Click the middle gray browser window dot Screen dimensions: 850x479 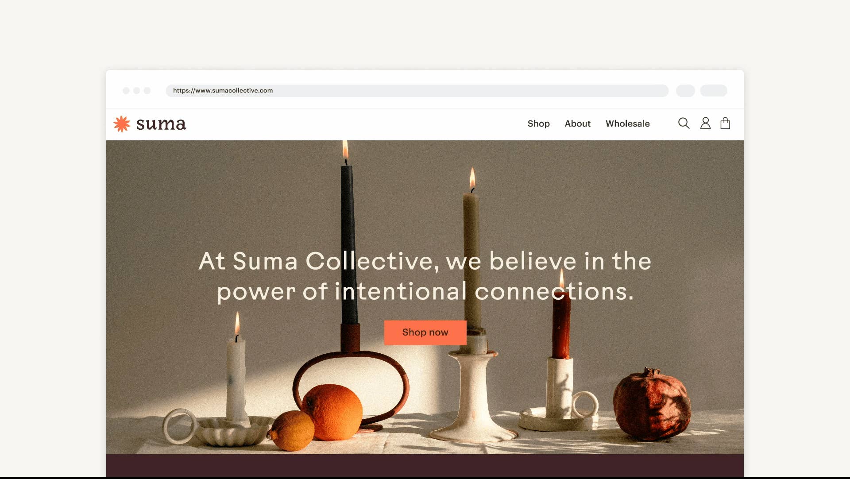pyautogui.click(x=137, y=91)
